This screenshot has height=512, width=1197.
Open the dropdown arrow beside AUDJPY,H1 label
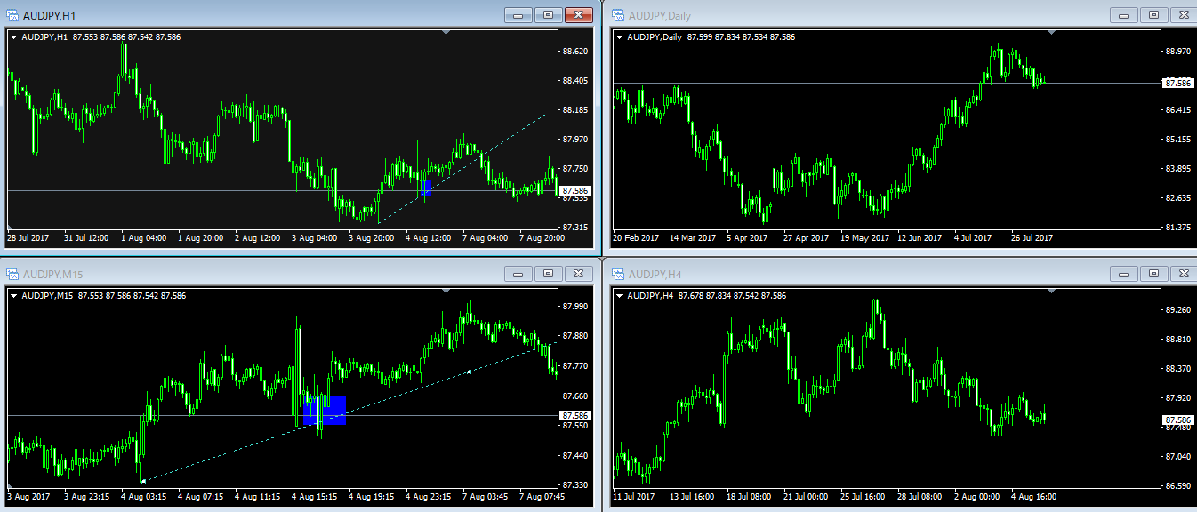pos(14,37)
